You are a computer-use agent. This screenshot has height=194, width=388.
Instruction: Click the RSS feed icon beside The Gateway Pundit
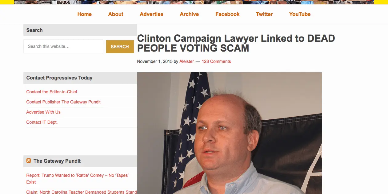(x=29, y=161)
